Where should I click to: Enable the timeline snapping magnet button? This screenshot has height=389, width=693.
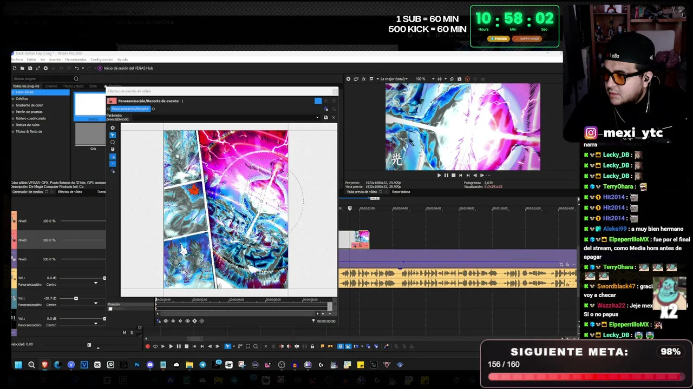(341, 346)
